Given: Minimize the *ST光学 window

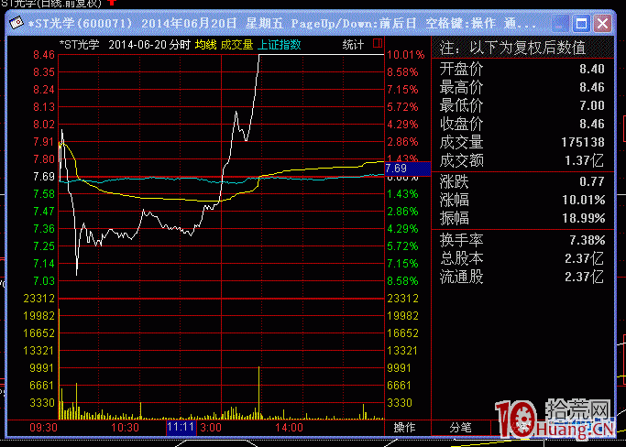Looking at the screenshot, I should point(560,24).
